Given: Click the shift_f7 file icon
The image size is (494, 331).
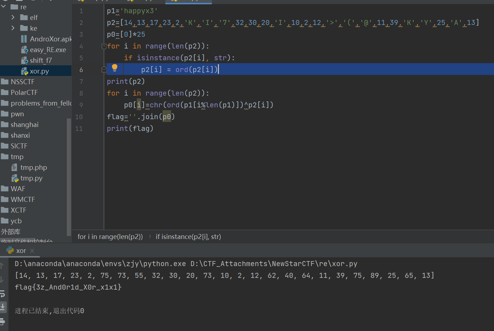Looking at the screenshot, I should pos(24,60).
